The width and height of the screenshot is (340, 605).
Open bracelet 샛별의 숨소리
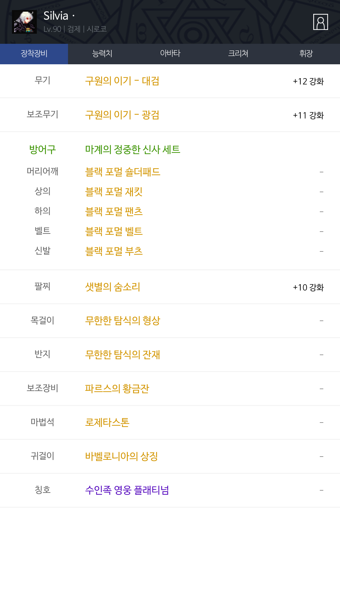coord(112,287)
